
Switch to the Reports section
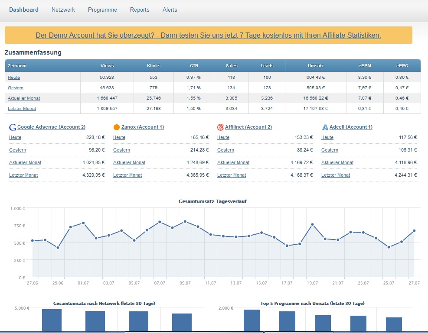pyautogui.click(x=140, y=10)
